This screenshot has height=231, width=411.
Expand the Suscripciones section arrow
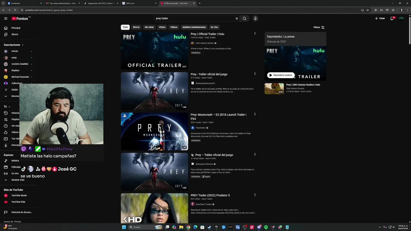pyautogui.click(x=22, y=45)
